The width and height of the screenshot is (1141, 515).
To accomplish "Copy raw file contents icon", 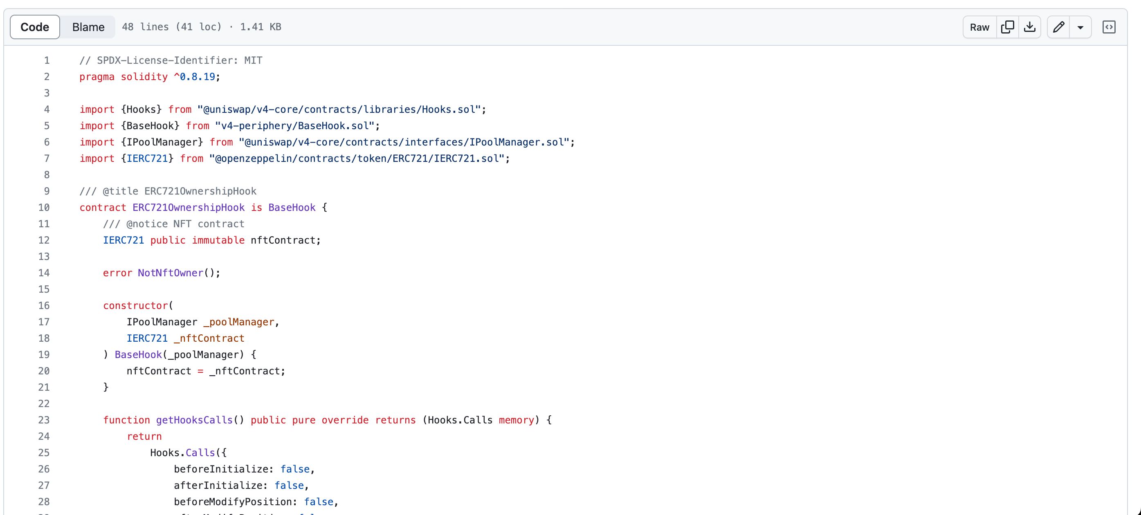I will point(1007,27).
